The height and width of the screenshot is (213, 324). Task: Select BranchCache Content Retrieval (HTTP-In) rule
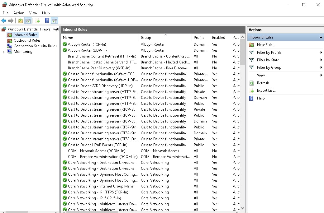[151, 56]
